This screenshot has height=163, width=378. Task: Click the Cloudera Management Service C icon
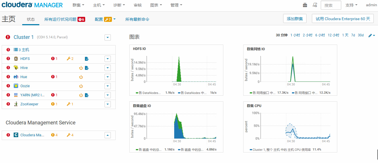pos(16,135)
